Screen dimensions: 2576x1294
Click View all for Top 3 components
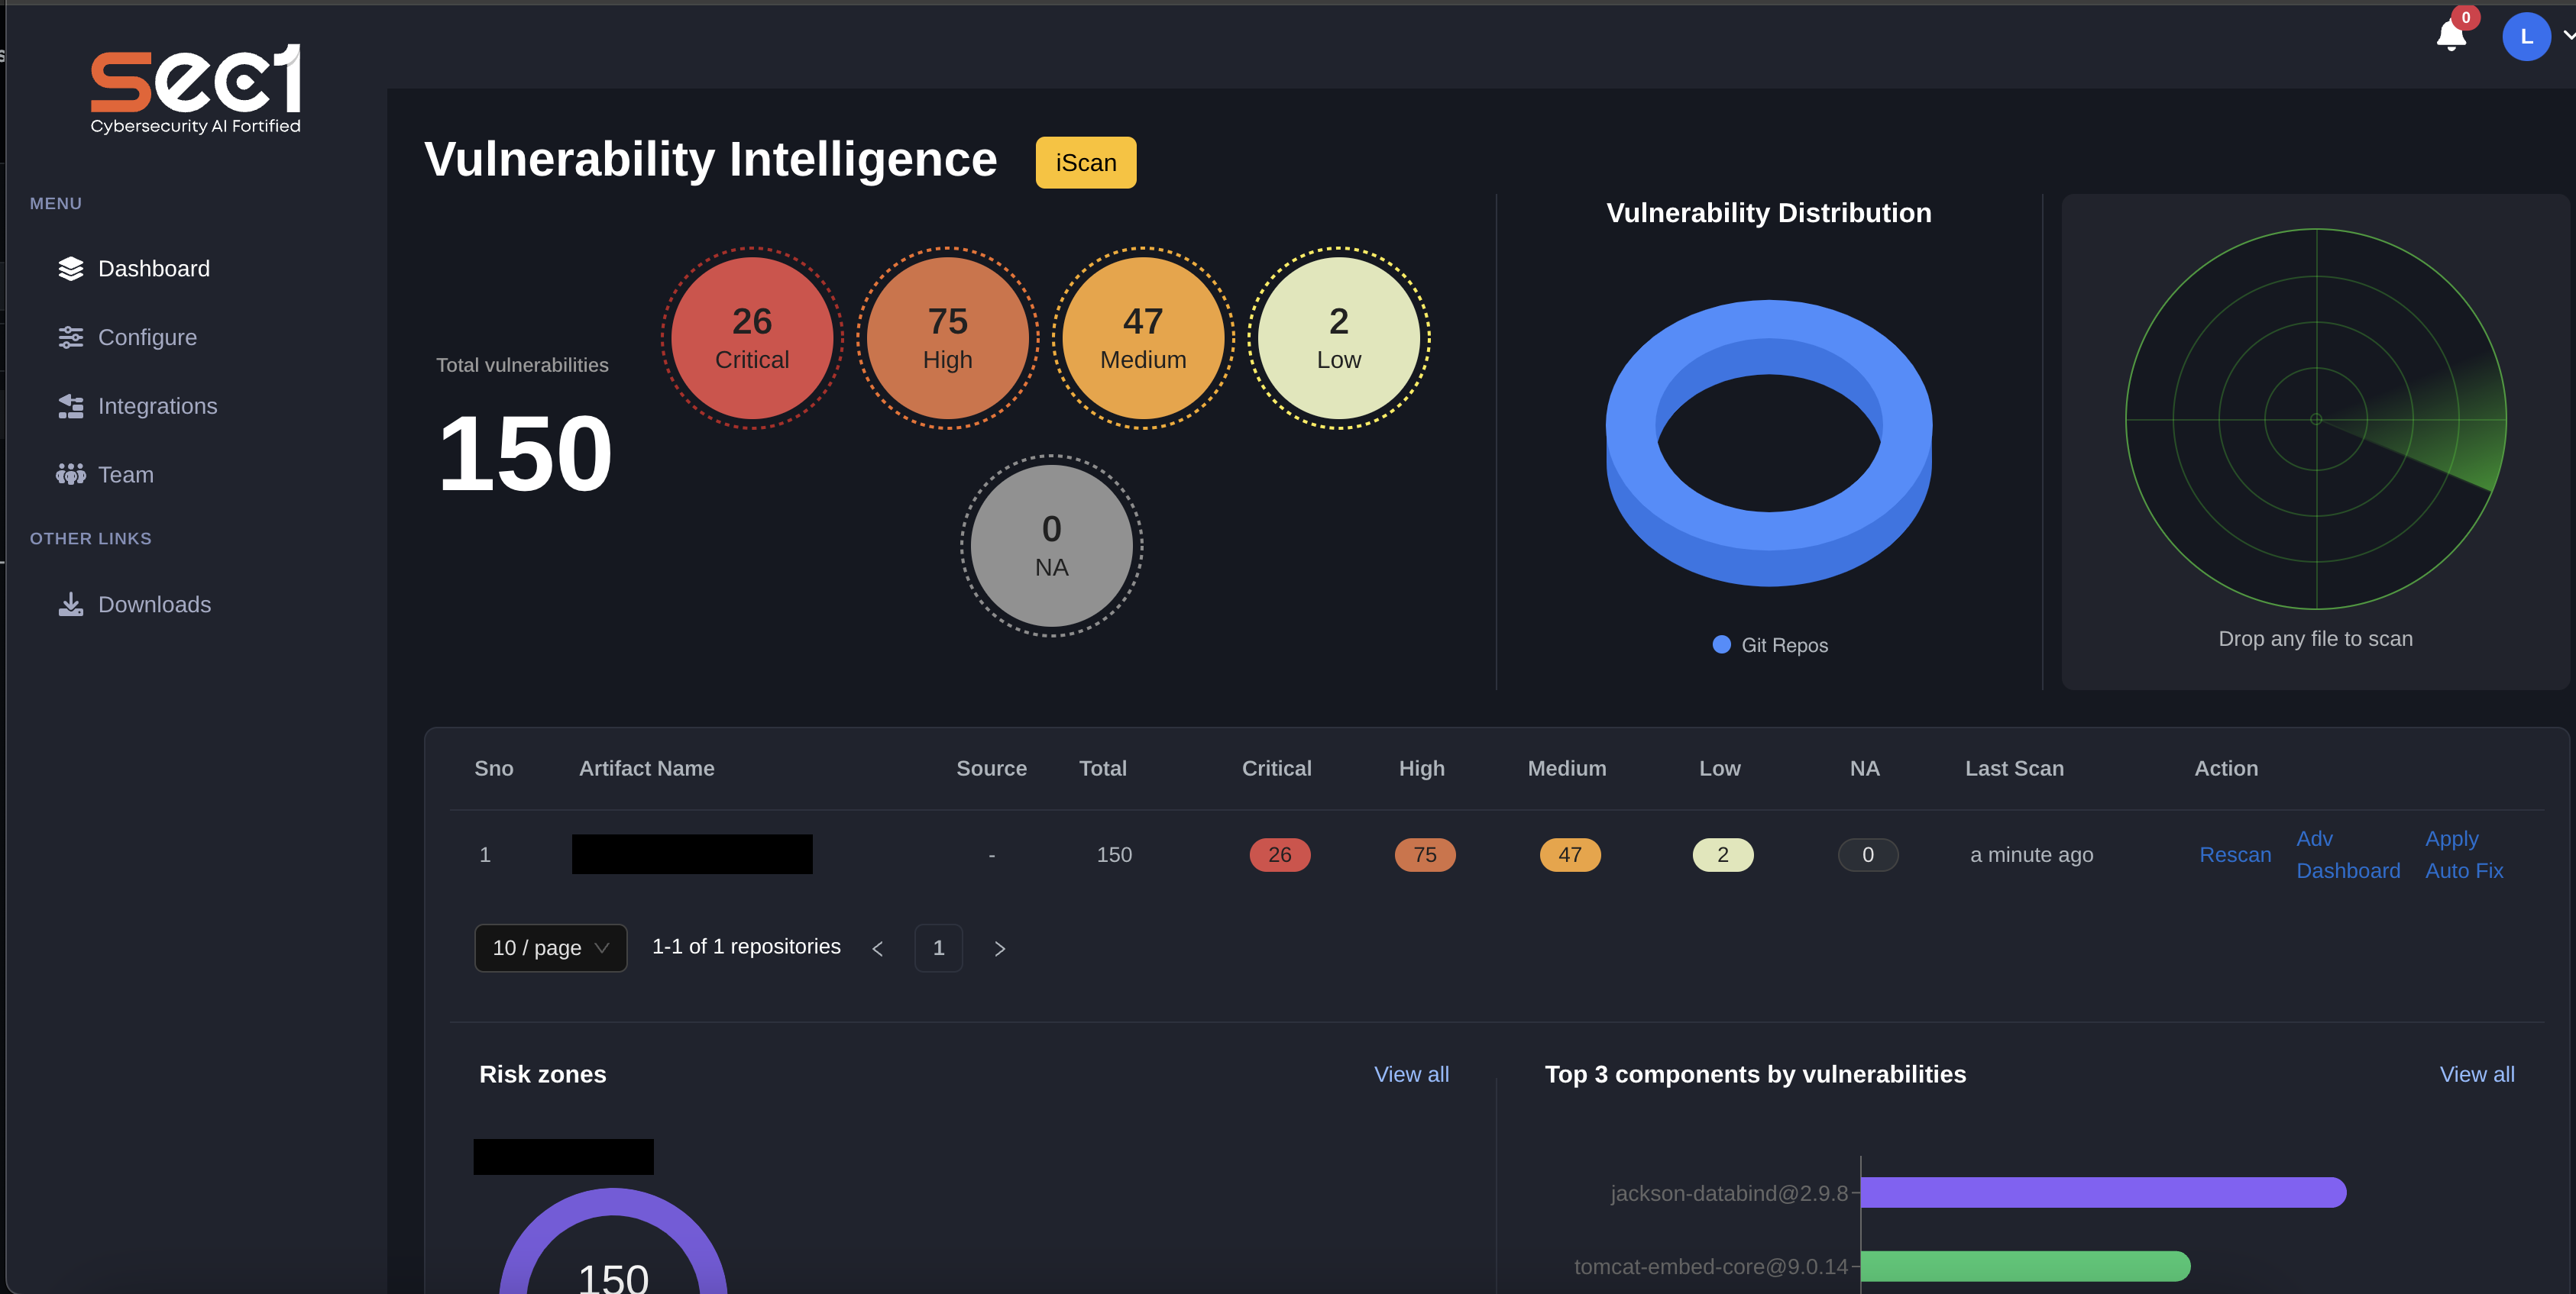(2477, 1075)
